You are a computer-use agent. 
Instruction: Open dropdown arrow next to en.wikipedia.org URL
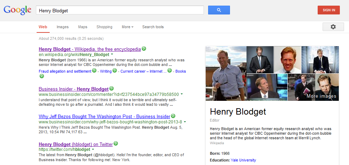(x=112, y=55)
